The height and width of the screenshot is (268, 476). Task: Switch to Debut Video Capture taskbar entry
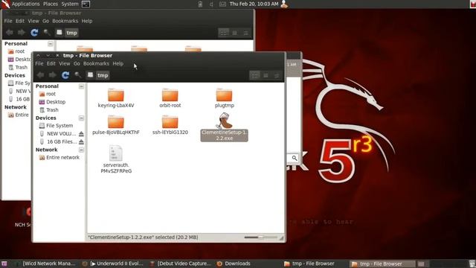(x=181, y=264)
